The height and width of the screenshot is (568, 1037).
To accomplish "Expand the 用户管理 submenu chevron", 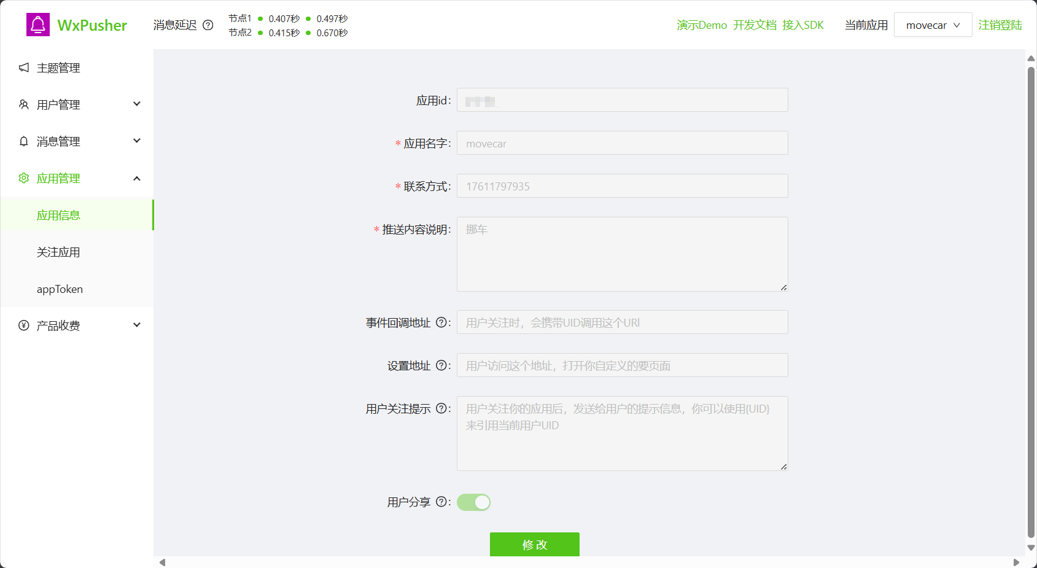I will 137,104.
